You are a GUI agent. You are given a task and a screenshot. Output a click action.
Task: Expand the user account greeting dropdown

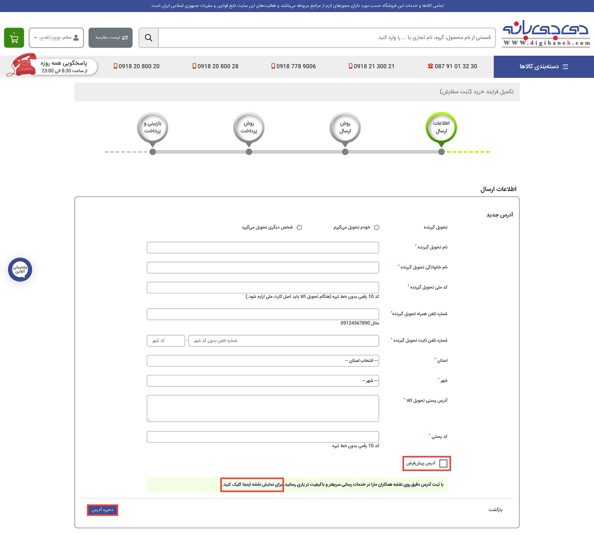coord(56,38)
